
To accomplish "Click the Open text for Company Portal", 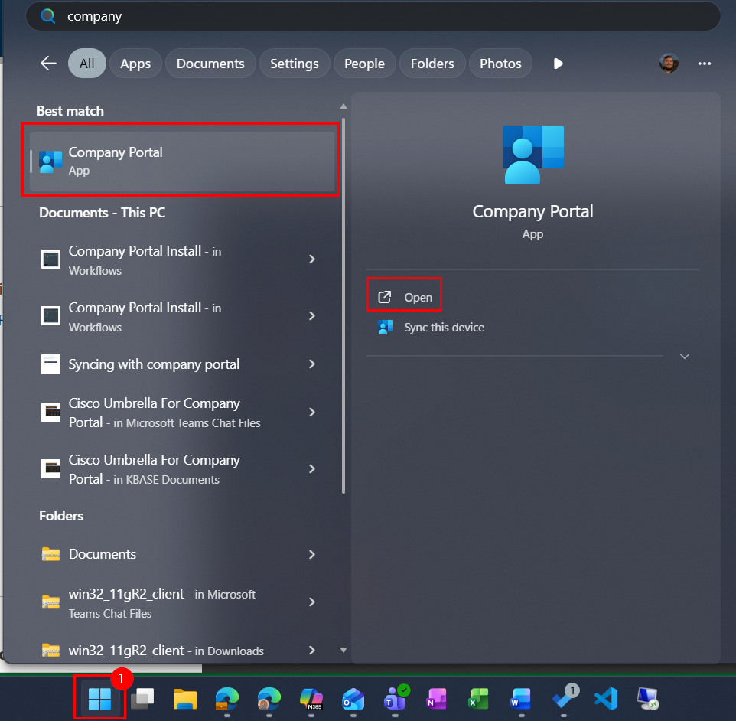I will (418, 298).
